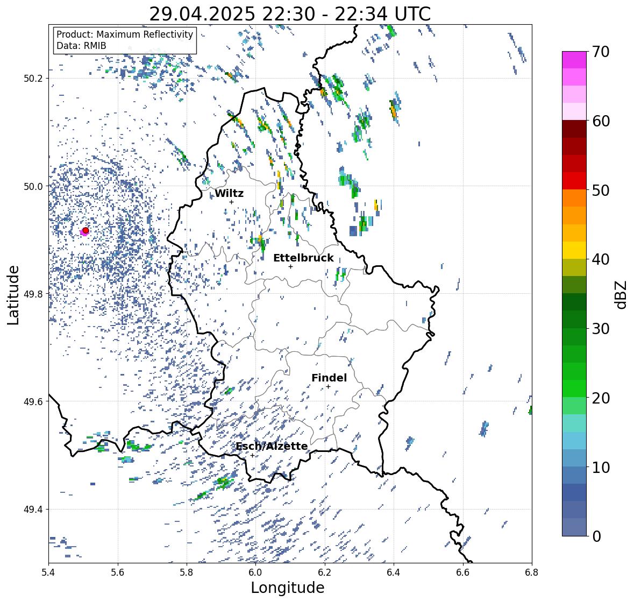Click the Longitude axis label

tap(288, 588)
